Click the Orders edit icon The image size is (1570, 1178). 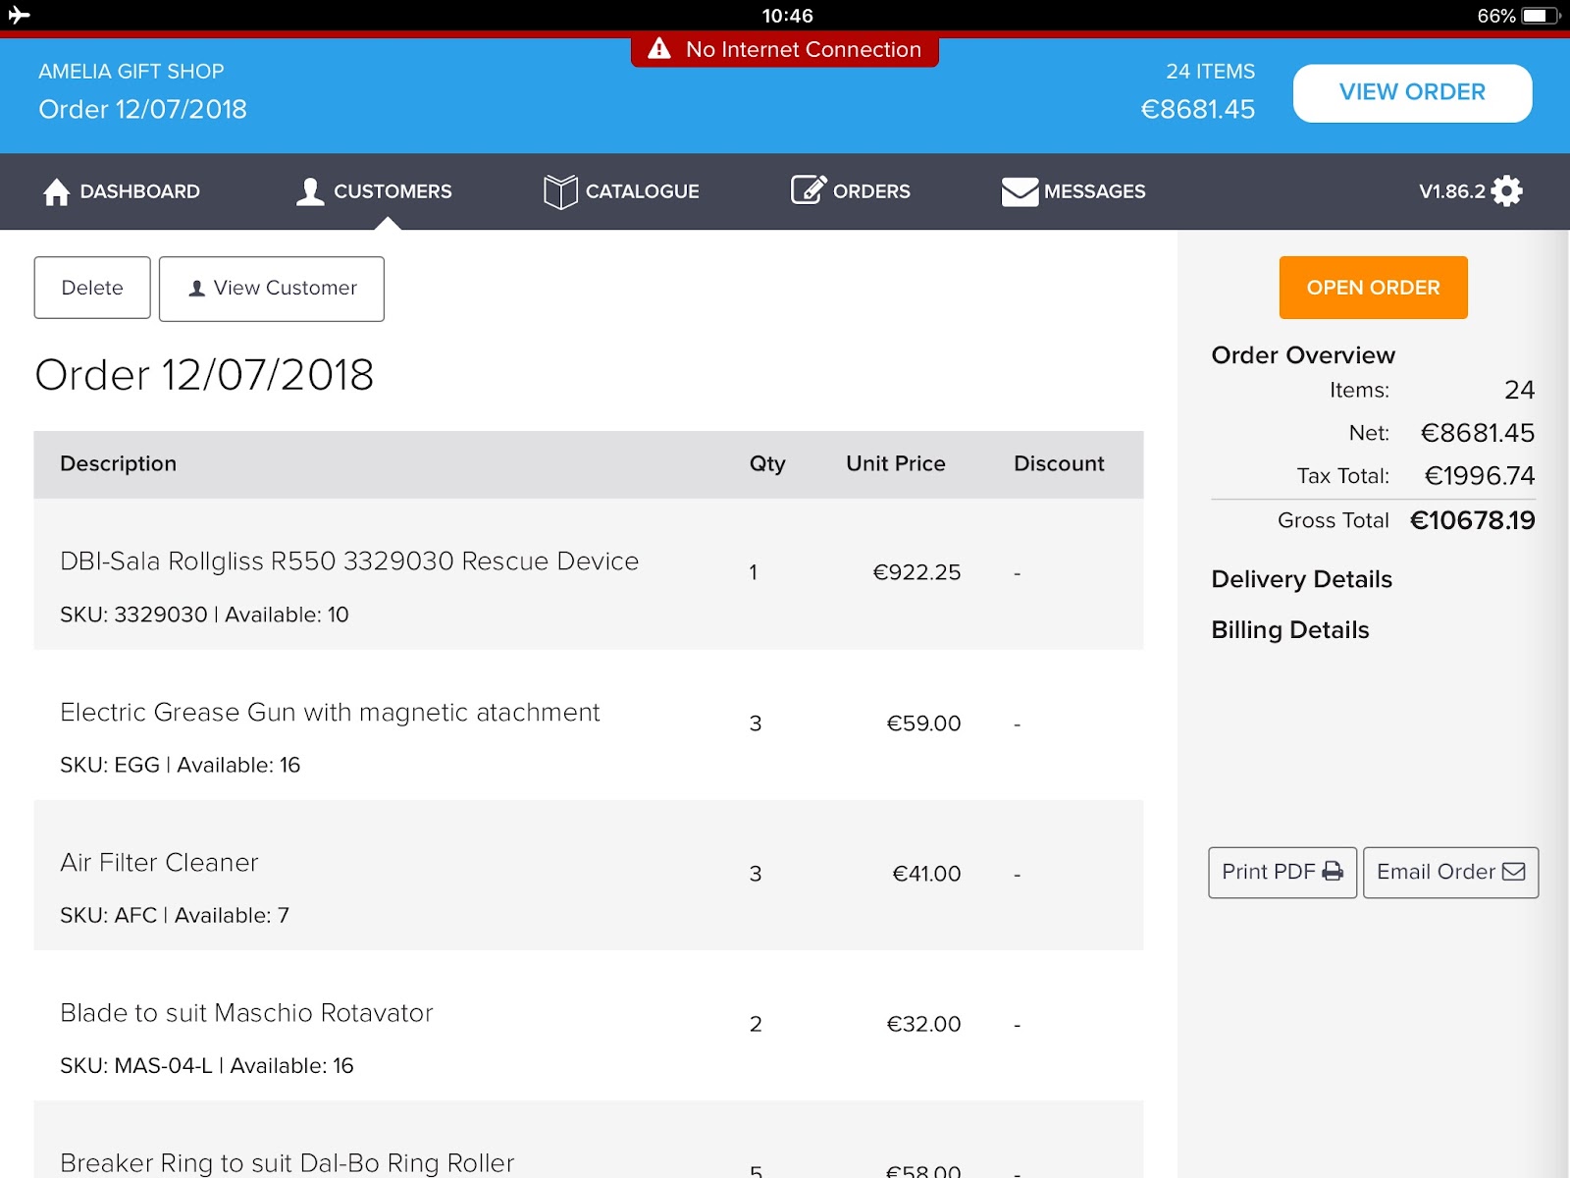(809, 189)
